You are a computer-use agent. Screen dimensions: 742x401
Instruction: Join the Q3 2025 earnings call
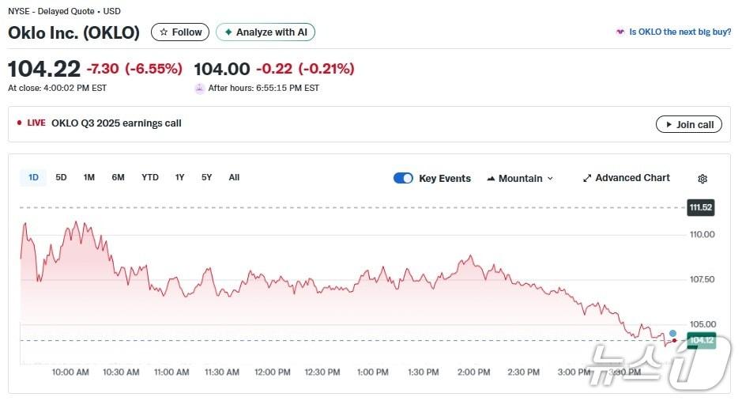(688, 124)
